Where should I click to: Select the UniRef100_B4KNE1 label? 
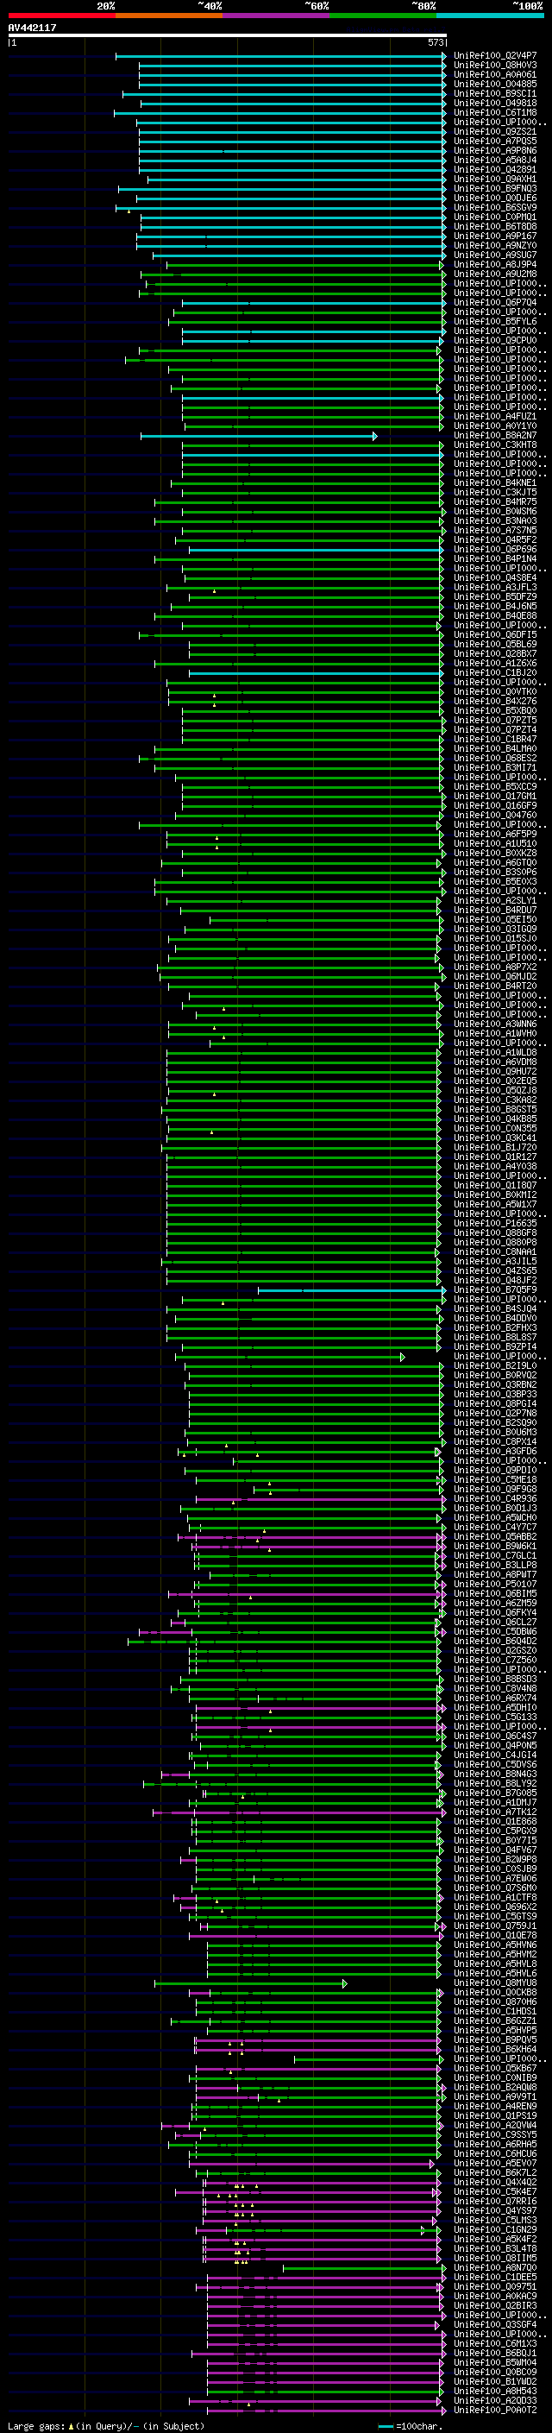(495, 482)
